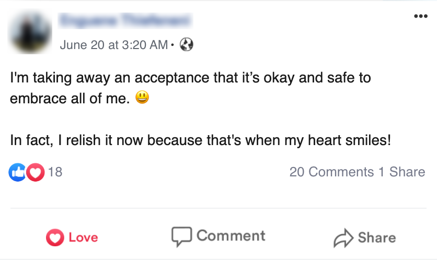Open the three-dot post options menu

point(420,16)
